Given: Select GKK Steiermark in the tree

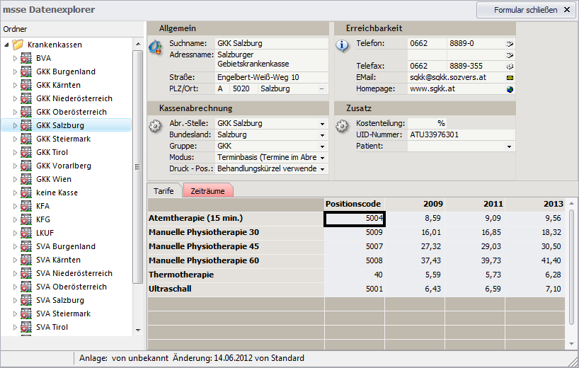Looking at the screenshot, I should (63, 139).
